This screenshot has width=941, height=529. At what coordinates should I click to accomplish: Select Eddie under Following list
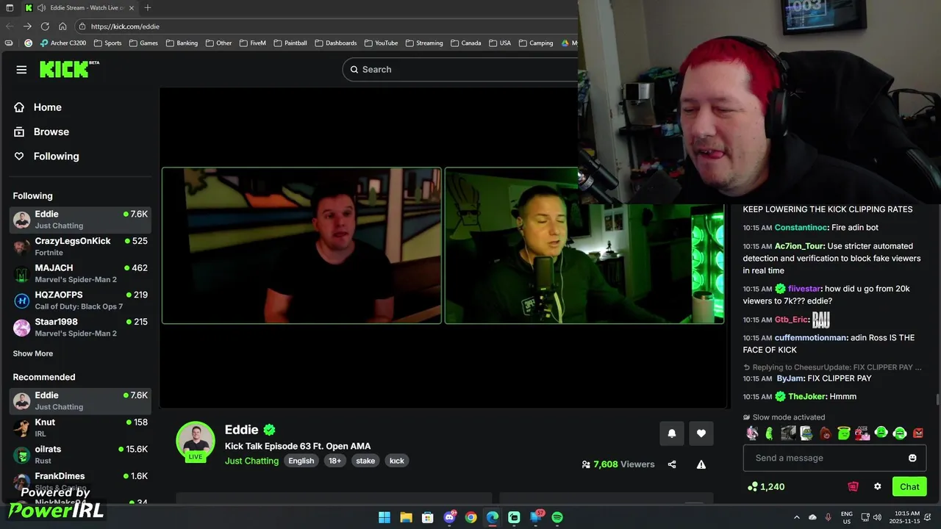[80, 220]
